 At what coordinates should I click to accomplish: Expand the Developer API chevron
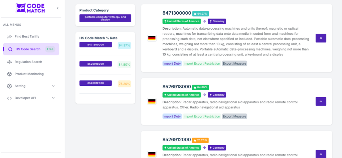point(53,98)
